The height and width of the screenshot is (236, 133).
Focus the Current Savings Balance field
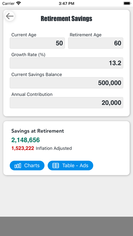click(66, 83)
